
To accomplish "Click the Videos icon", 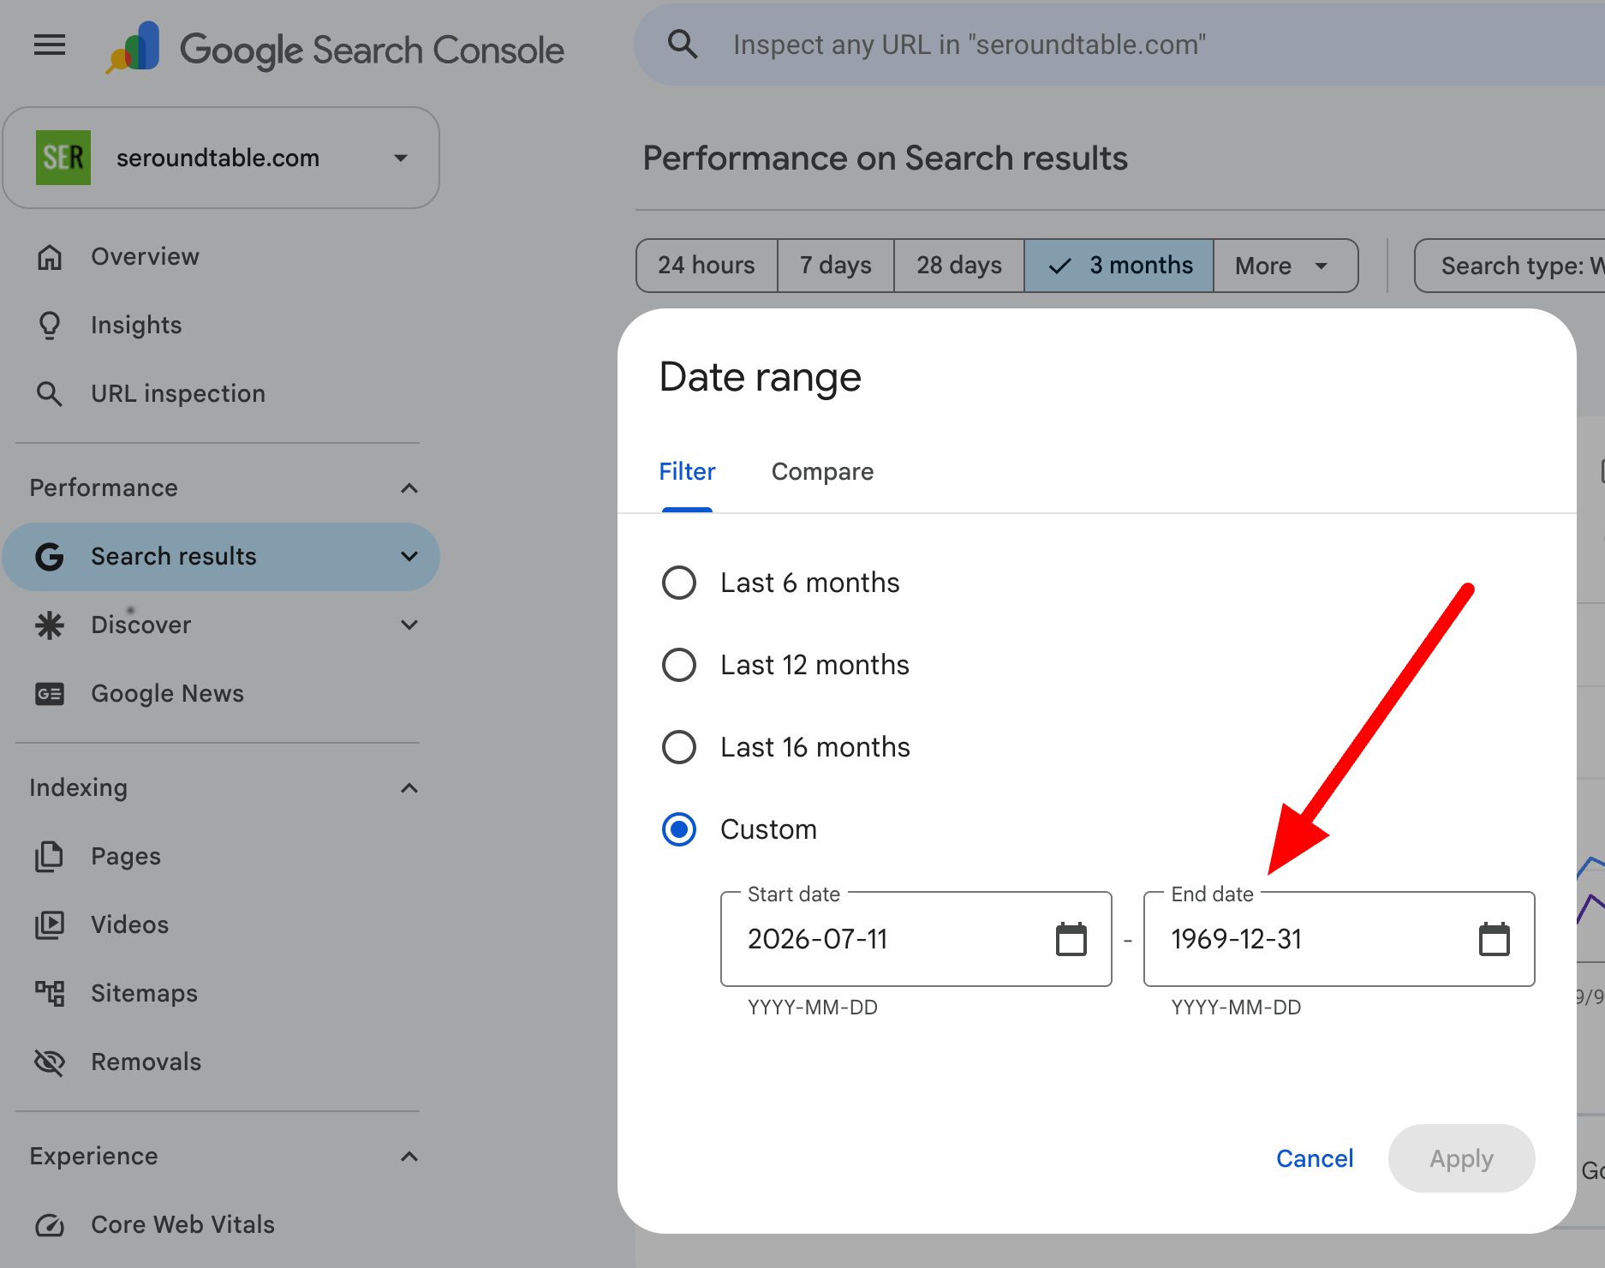I will (x=50, y=925).
